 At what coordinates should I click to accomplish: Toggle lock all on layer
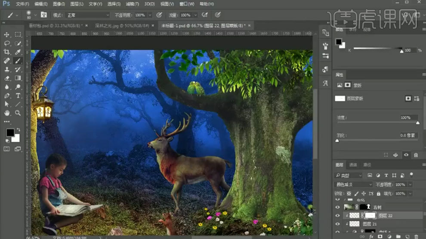379,193
